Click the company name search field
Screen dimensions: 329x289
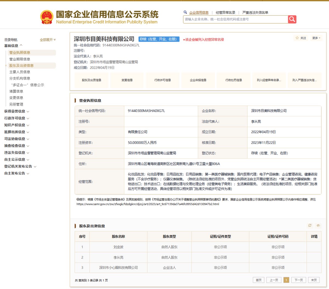[236, 19]
